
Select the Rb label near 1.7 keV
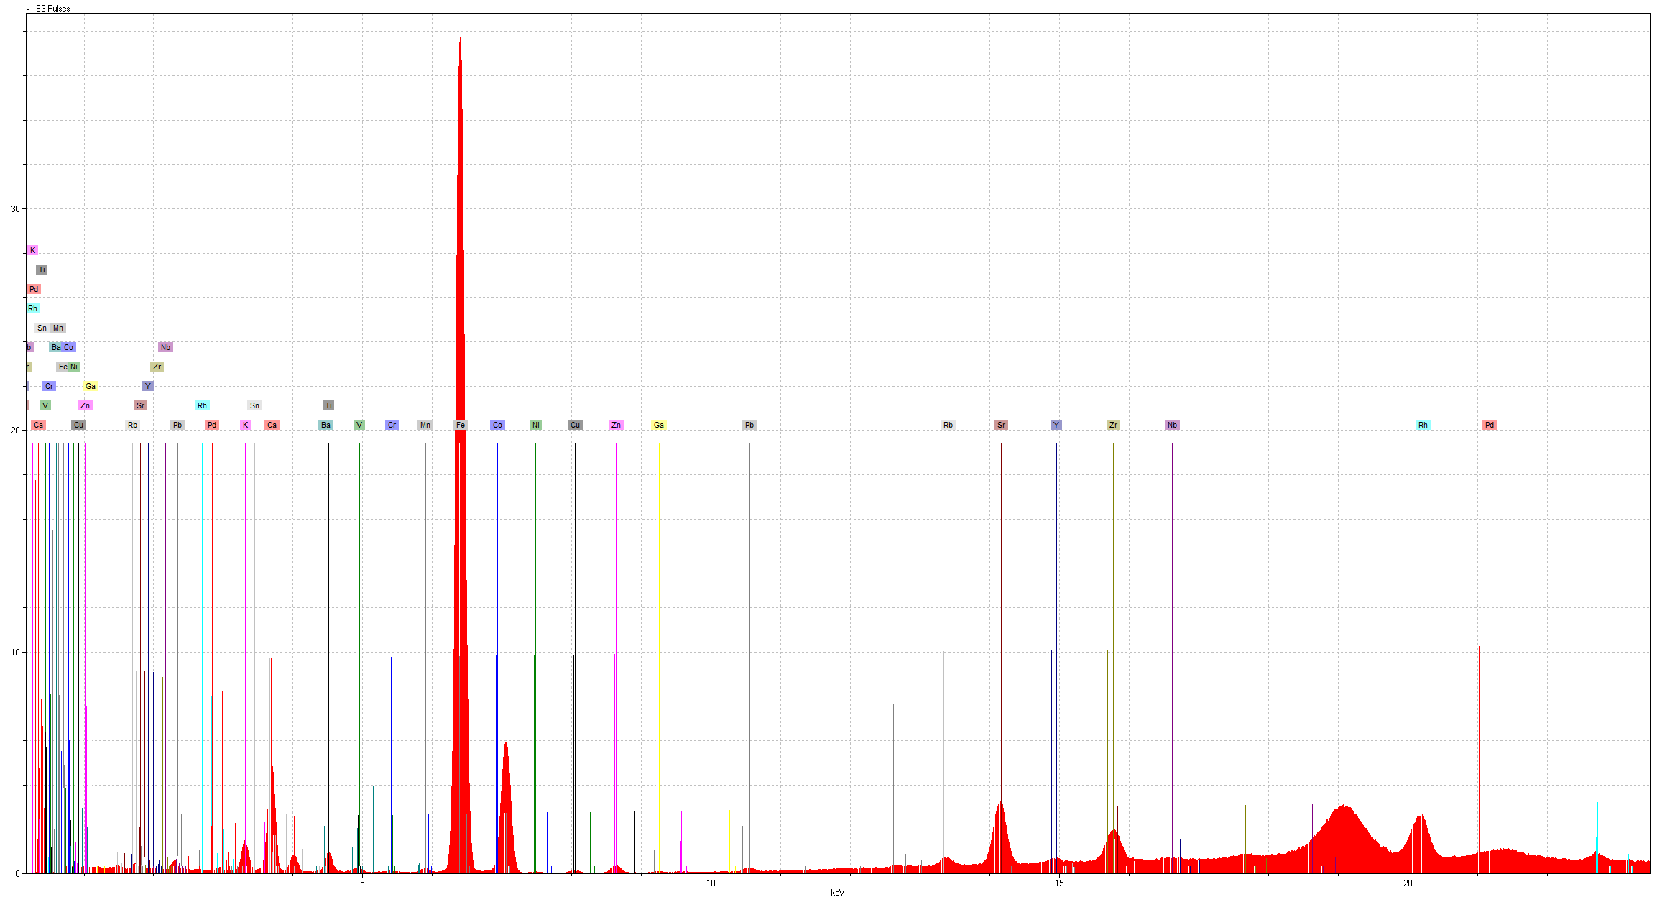(132, 425)
